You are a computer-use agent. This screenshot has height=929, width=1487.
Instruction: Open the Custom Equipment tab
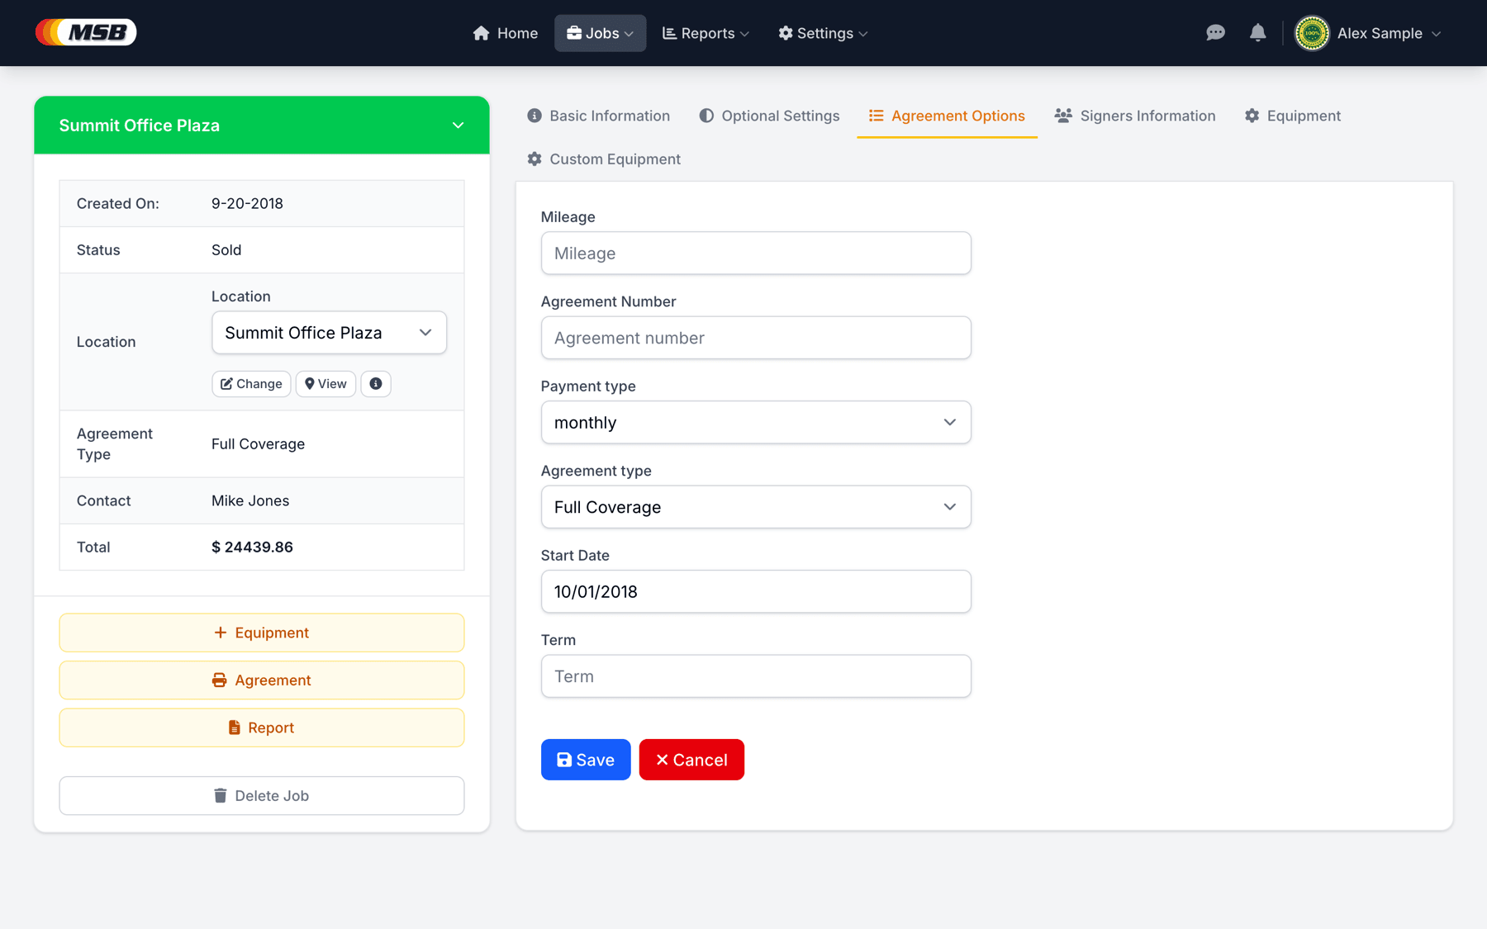604,159
